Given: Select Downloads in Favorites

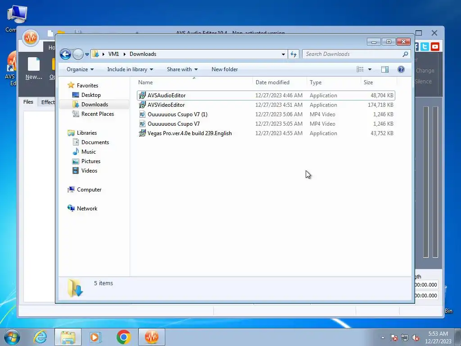Looking at the screenshot, I should pyautogui.click(x=95, y=105).
